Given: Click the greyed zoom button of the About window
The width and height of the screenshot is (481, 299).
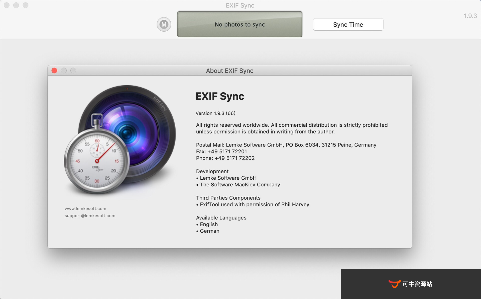Looking at the screenshot, I should [x=73, y=70].
